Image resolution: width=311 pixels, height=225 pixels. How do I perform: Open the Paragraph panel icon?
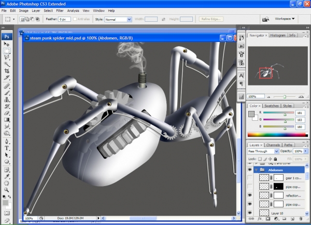click(241, 84)
